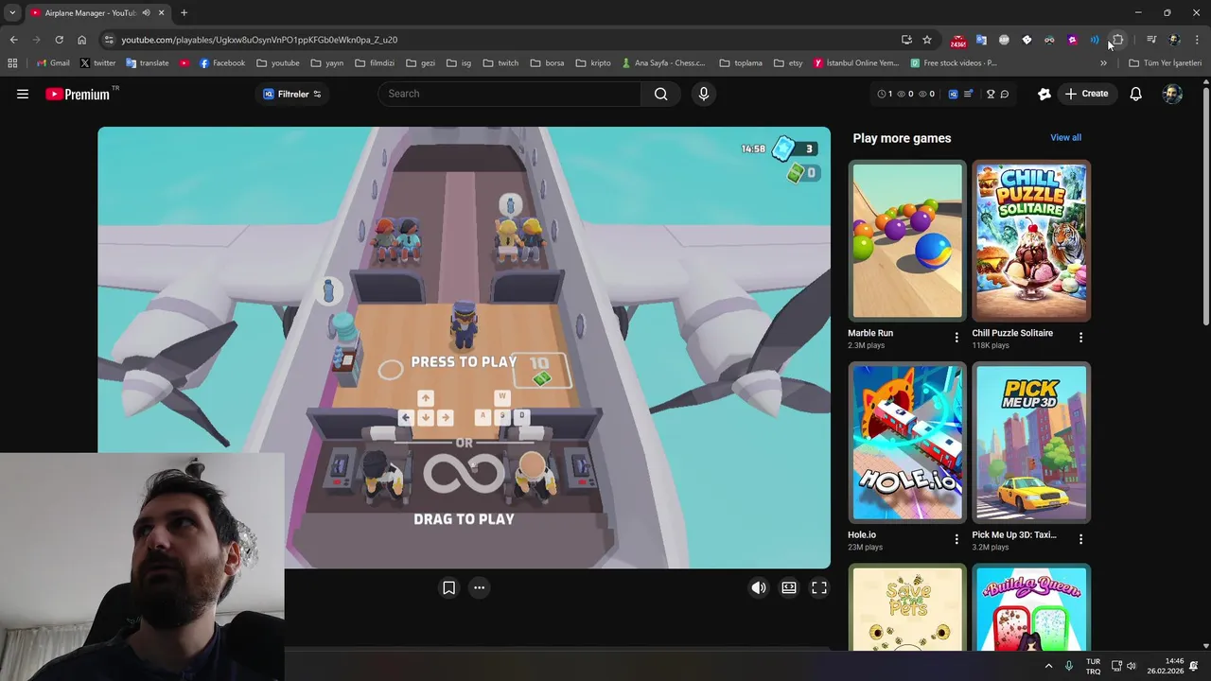Click the Create button

(1086, 94)
